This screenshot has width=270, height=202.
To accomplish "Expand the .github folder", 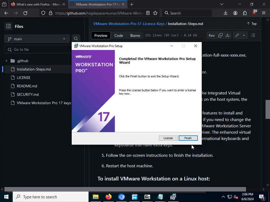I will point(6,61).
